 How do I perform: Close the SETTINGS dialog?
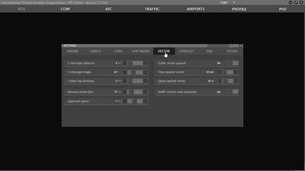pos(240,46)
